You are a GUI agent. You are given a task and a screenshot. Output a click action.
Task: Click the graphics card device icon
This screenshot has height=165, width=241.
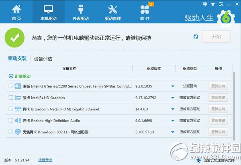coord(18,98)
